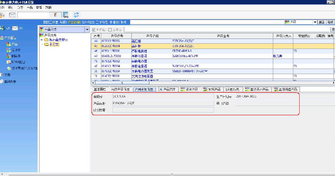Click the 高级 search button

pyautogui.click(x=331, y=22)
